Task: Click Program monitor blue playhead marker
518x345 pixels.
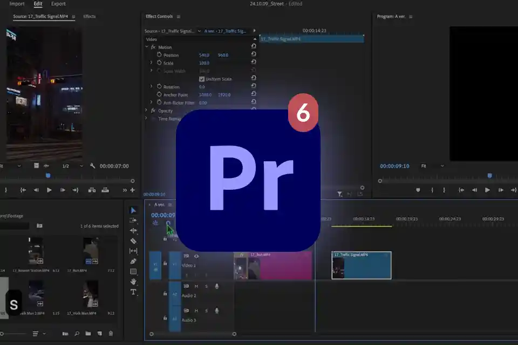Action: pyautogui.click(x=489, y=175)
